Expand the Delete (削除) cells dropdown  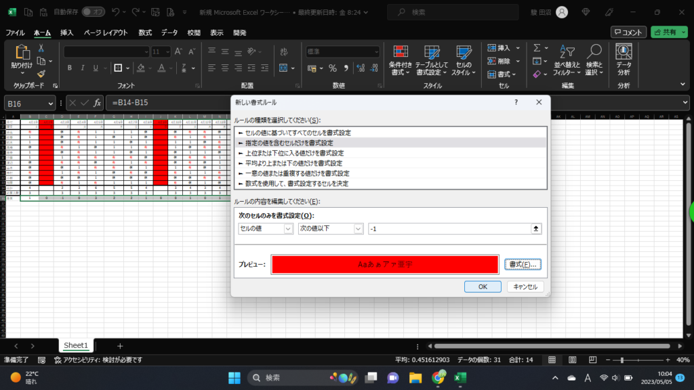pos(517,61)
